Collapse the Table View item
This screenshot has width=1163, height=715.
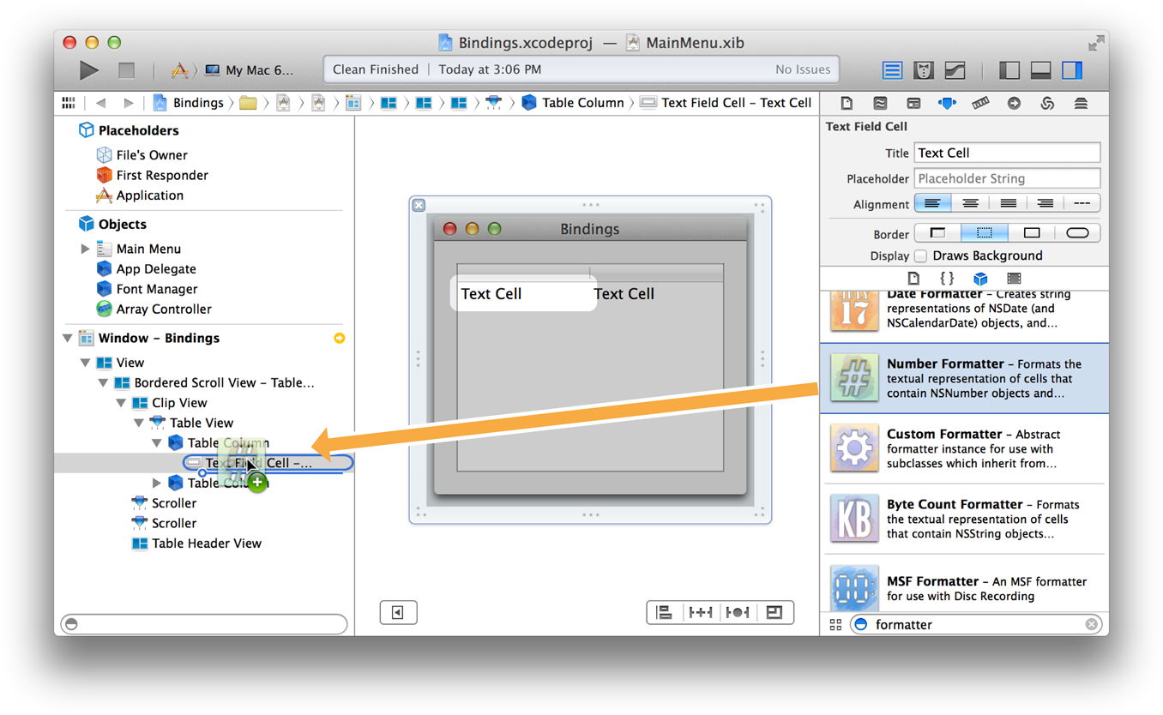(139, 423)
